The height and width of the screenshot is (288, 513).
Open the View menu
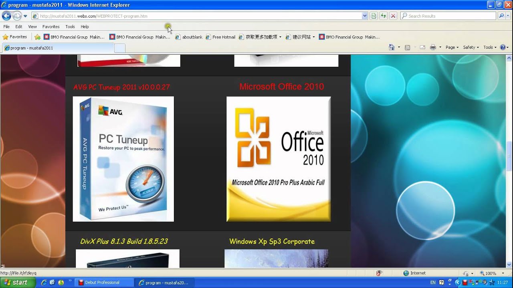pyautogui.click(x=32, y=26)
